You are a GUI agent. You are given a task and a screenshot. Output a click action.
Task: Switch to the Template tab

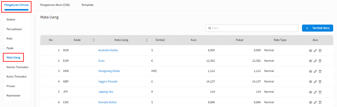pos(87,5)
